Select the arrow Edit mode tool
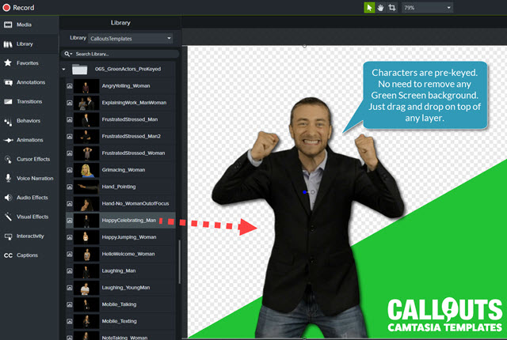Image resolution: width=507 pixels, height=340 pixels. click(x=369, y=8)
